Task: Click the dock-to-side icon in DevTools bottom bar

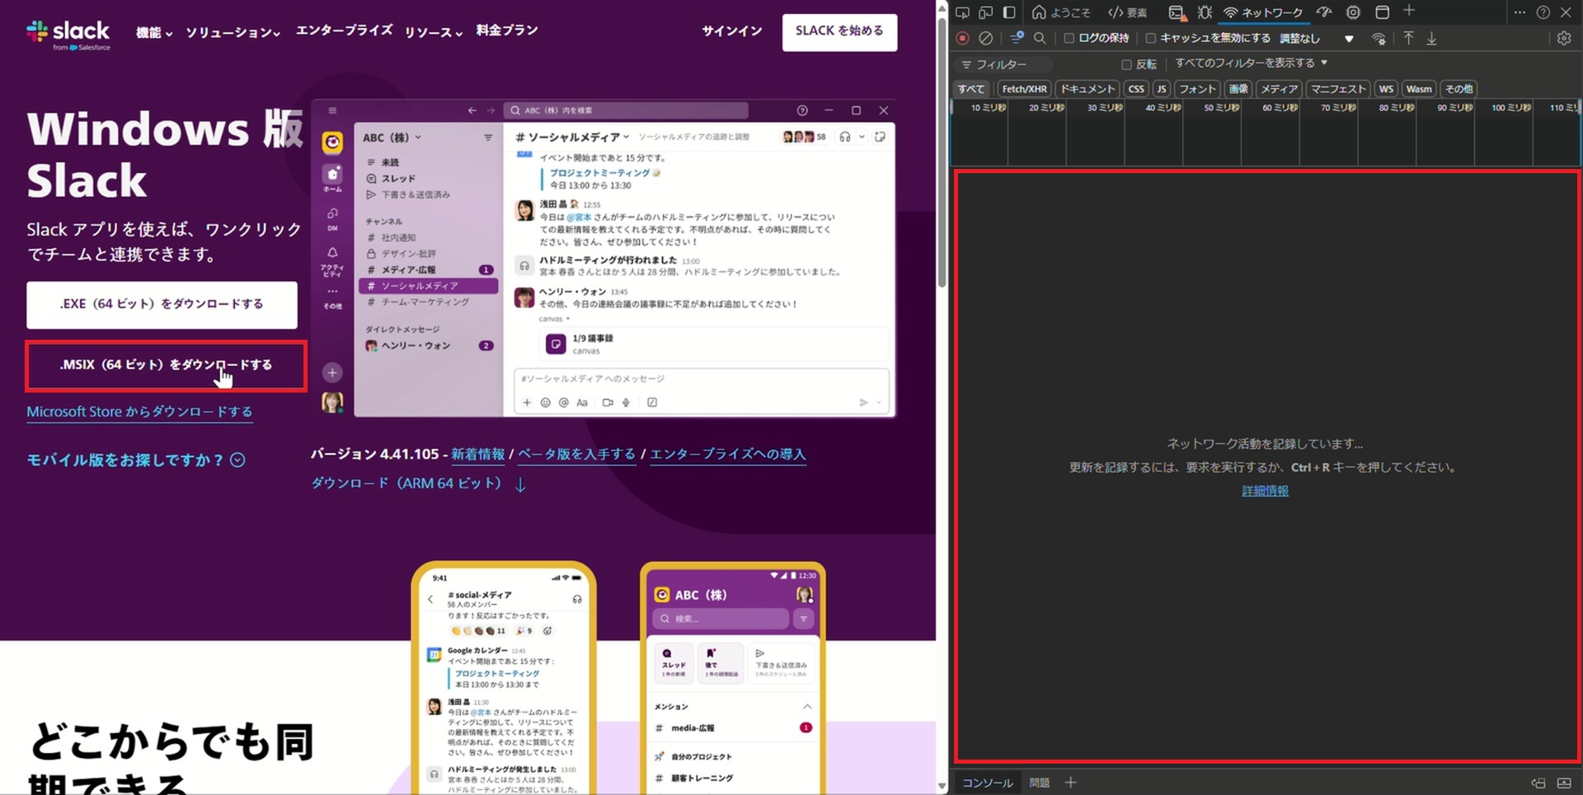Action: pyautogui.click(x=1538, y=783)
